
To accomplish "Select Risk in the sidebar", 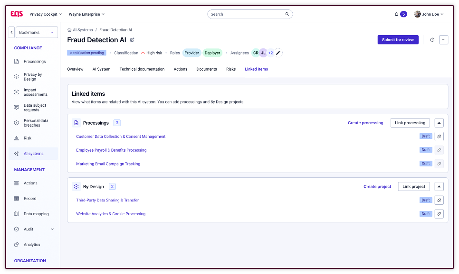I will click(x=33, y=138).
